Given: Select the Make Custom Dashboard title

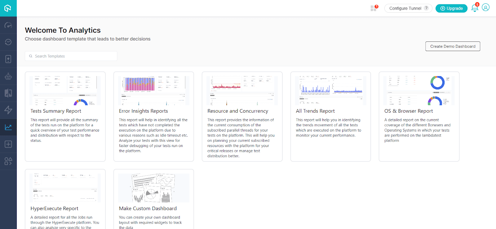Looking at the screenshot, I should pos(148,209).
